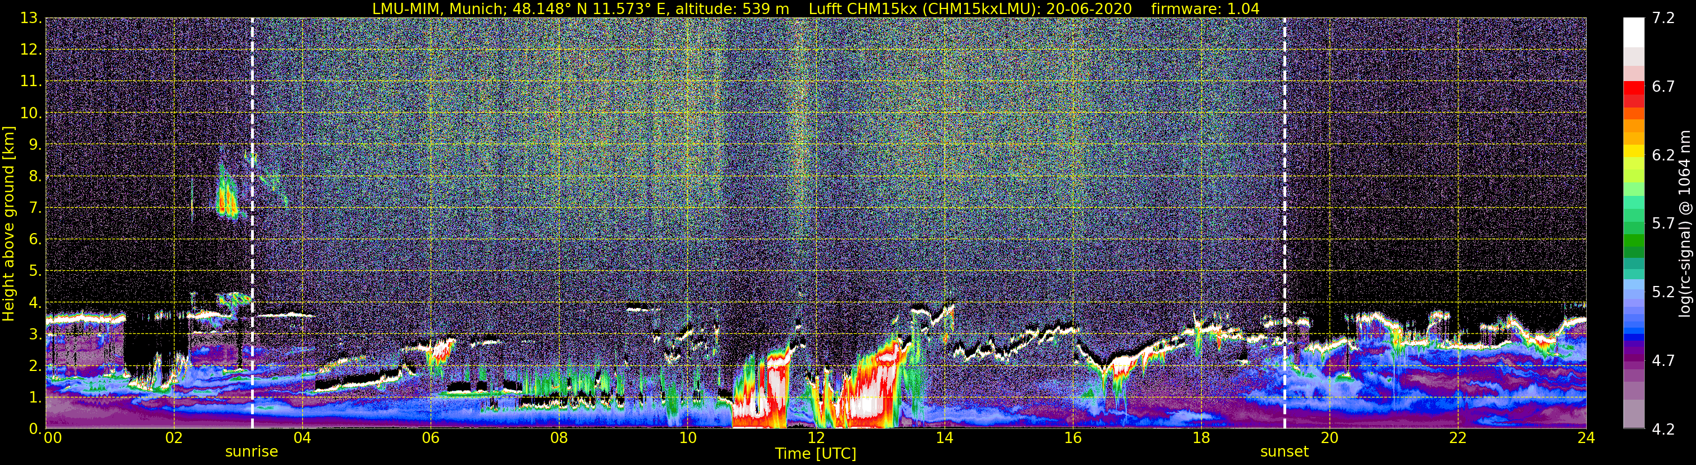The width and height of the screenshot is (1696, 465).
Task: Click the 10 tick label on time axis
Action: [687, 438]
